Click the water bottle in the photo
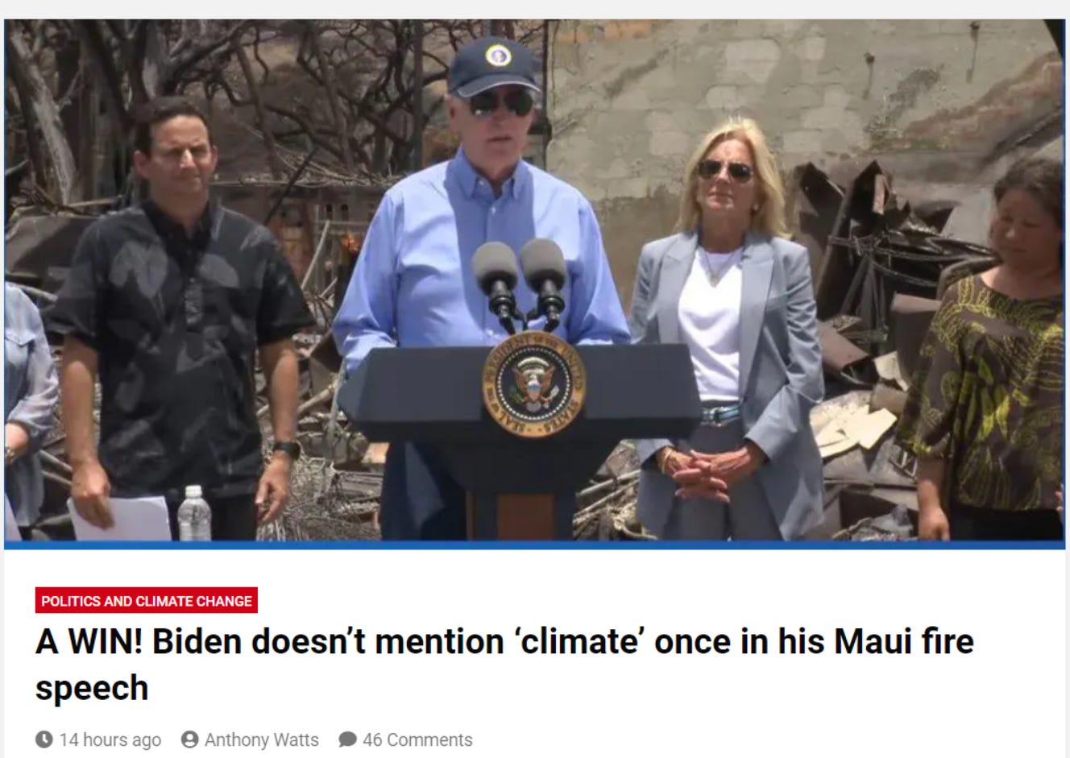The image size is (1070, 758). point(193,513)
